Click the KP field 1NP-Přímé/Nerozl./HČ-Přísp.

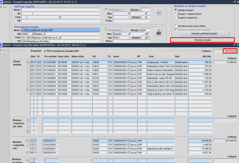tap(60, 41)
